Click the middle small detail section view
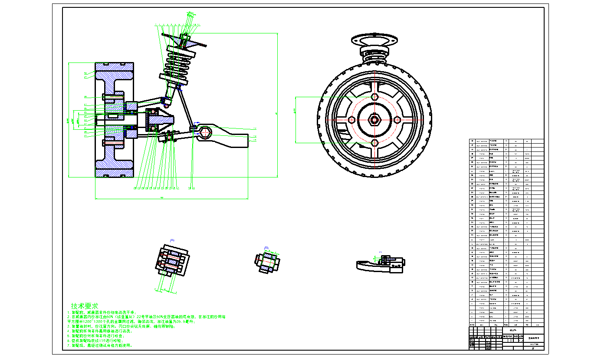 pyautogui.click(x=267, y=261)
